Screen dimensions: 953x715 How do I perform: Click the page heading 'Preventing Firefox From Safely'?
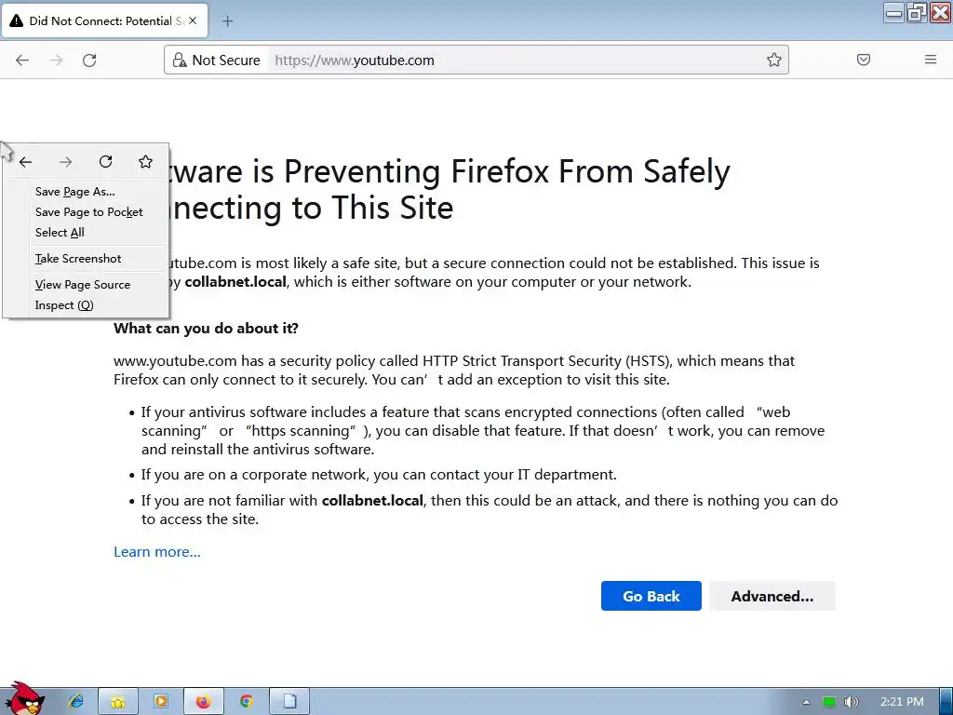coord(507,171)
